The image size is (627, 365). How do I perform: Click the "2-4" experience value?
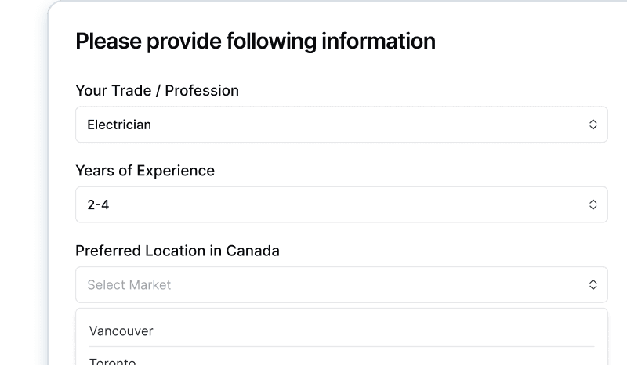pos(98,204)
